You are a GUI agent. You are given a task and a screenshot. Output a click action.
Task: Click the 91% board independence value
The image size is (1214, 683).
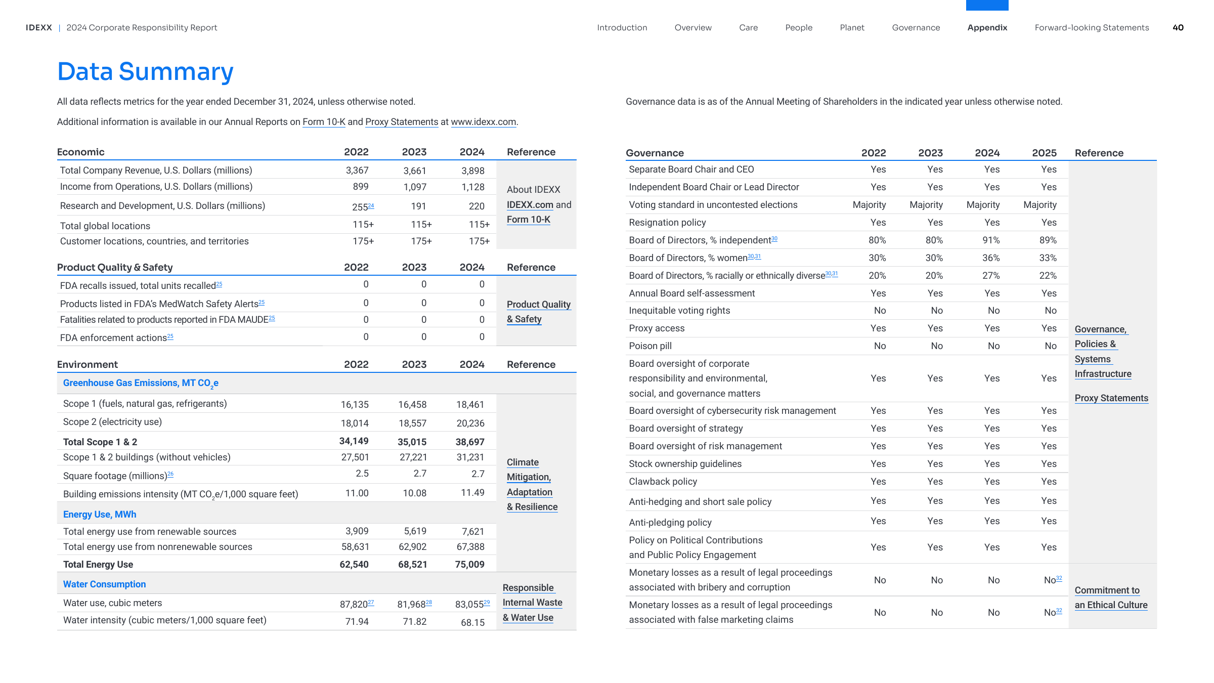pyautogui.click(x=991, y=240)
